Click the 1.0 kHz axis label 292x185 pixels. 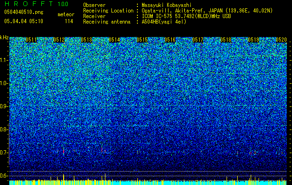(4, 83)
